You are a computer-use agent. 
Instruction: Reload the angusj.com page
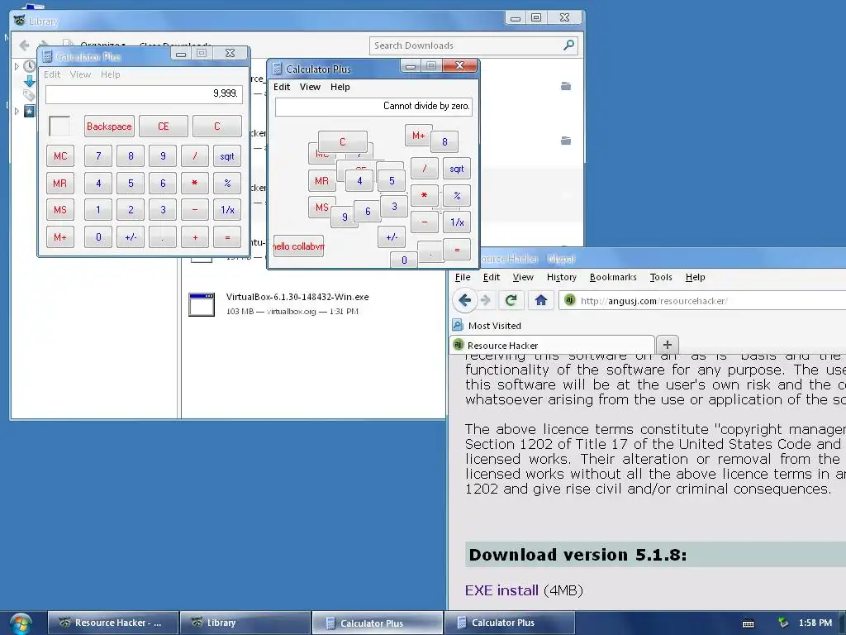[511, 300]
